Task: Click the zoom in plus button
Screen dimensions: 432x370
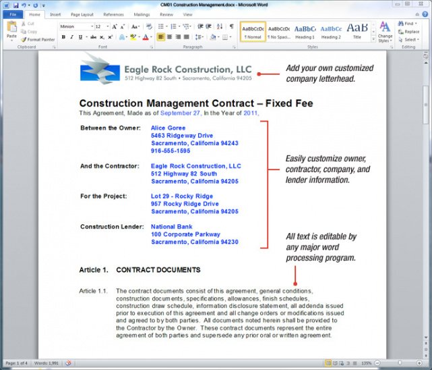Action: (x=419, y=363)
